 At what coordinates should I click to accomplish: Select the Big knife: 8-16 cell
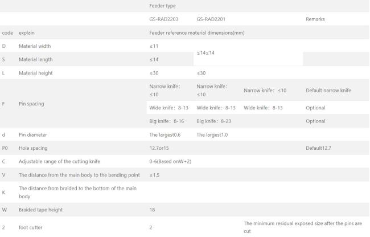[167, 121]
